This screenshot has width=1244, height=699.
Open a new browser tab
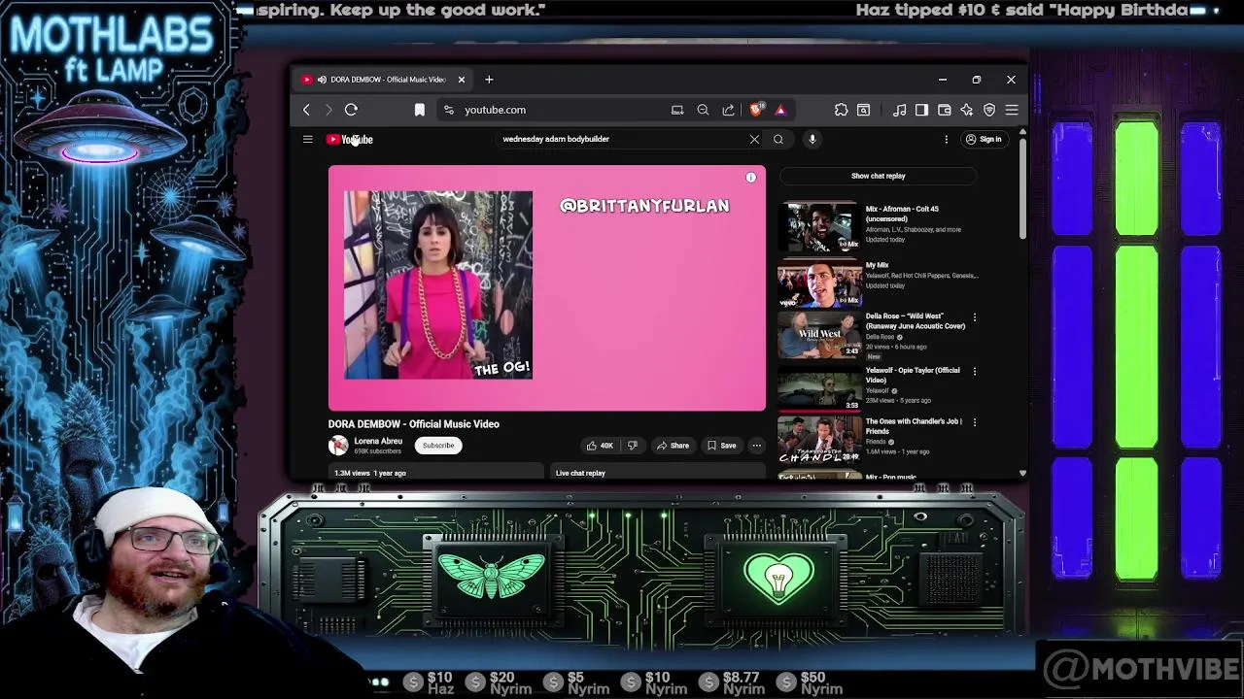(x=489, y=80)
